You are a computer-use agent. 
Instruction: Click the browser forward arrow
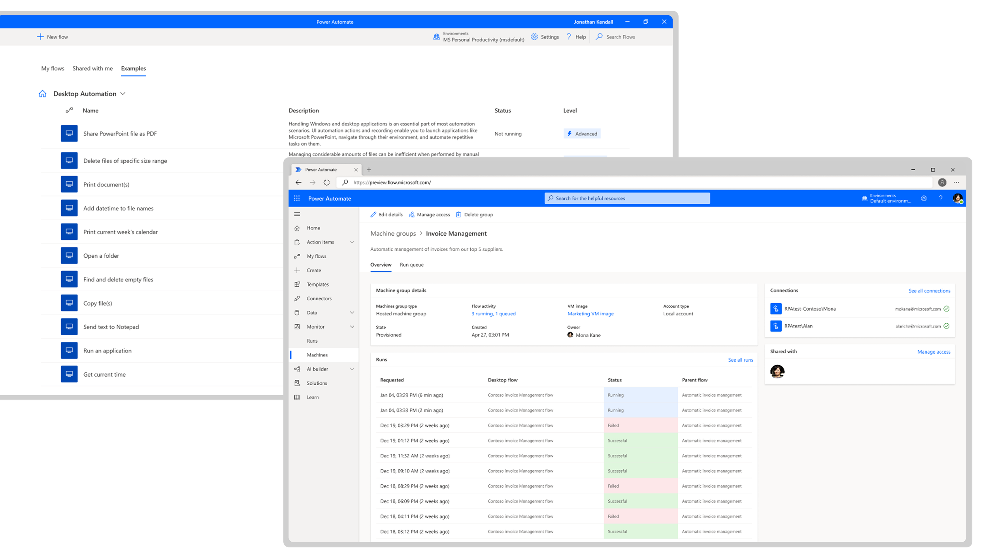pyautogui.click(x=312, y=182)
